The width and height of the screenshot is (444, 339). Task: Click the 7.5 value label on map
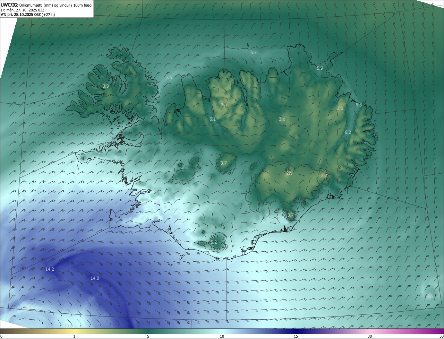tap(169, 77)
